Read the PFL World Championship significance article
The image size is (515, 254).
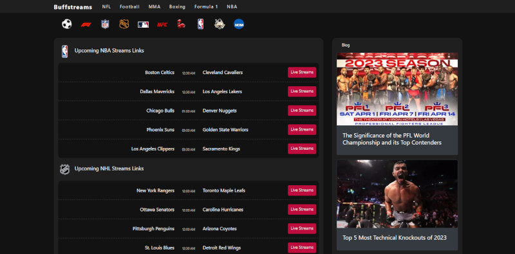[x=392, y=139]
